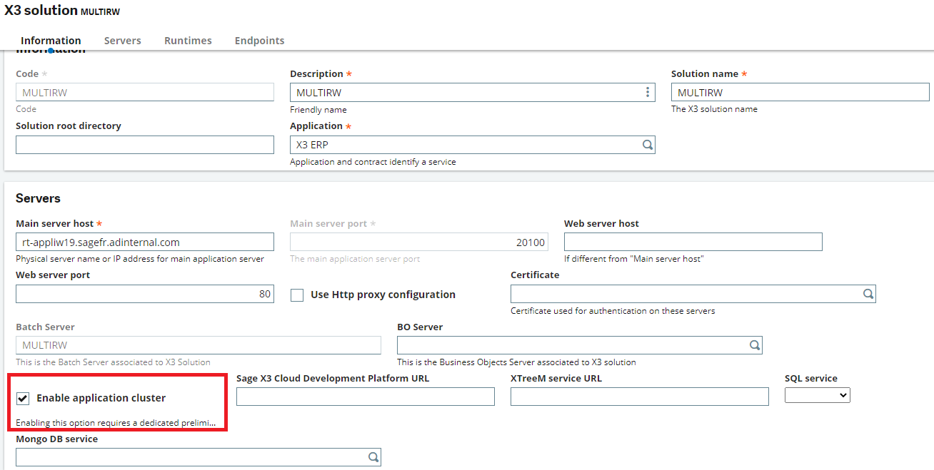The image size is (934, 470).
Task: Click the 'X3 solution MULTIRW' page title
Action: 62,11
